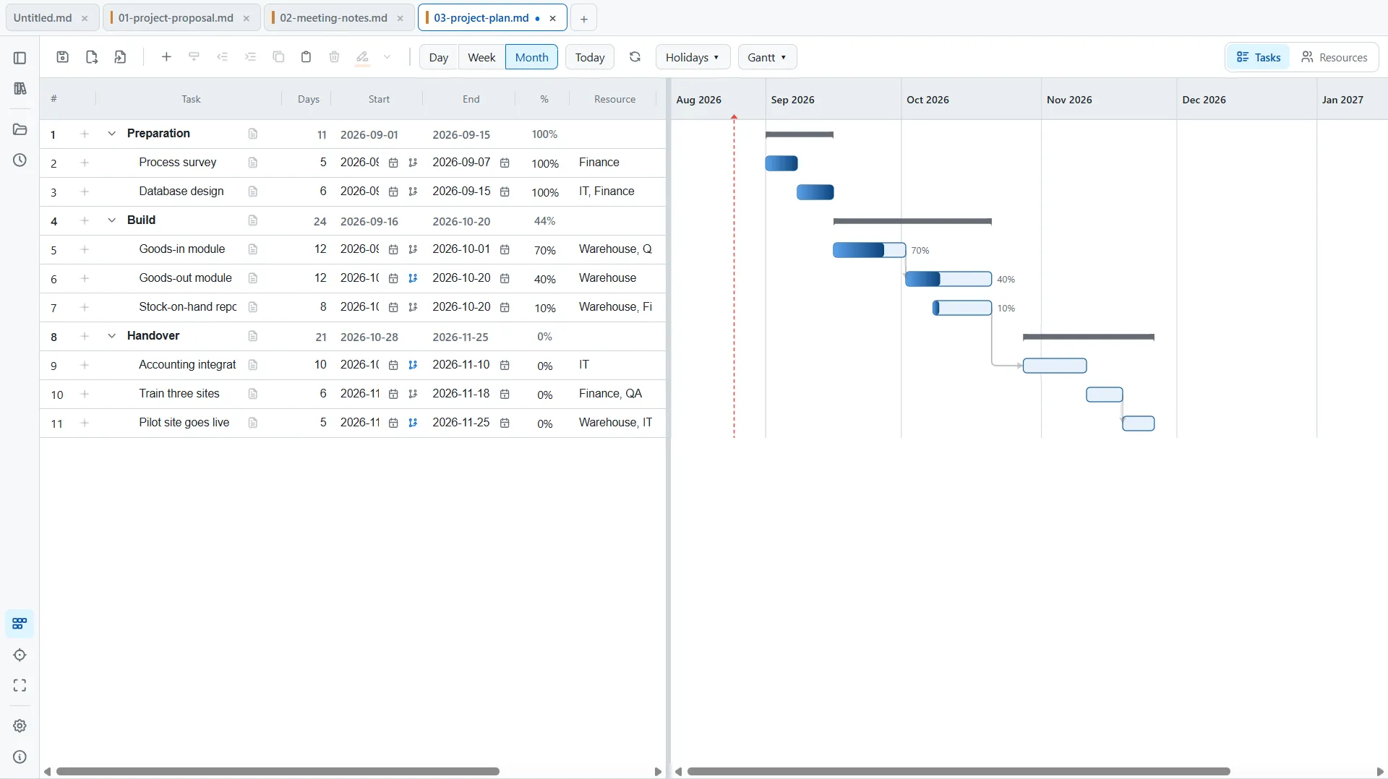Open the About info icon
Screen dimensions: 1388x779
coord(20,757)
